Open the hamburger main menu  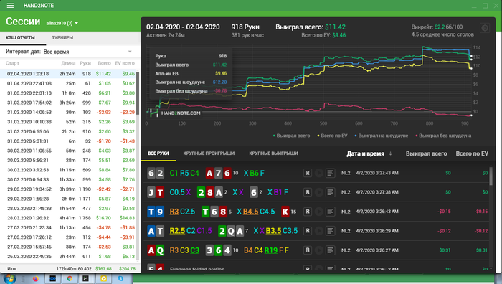(10, 6)
